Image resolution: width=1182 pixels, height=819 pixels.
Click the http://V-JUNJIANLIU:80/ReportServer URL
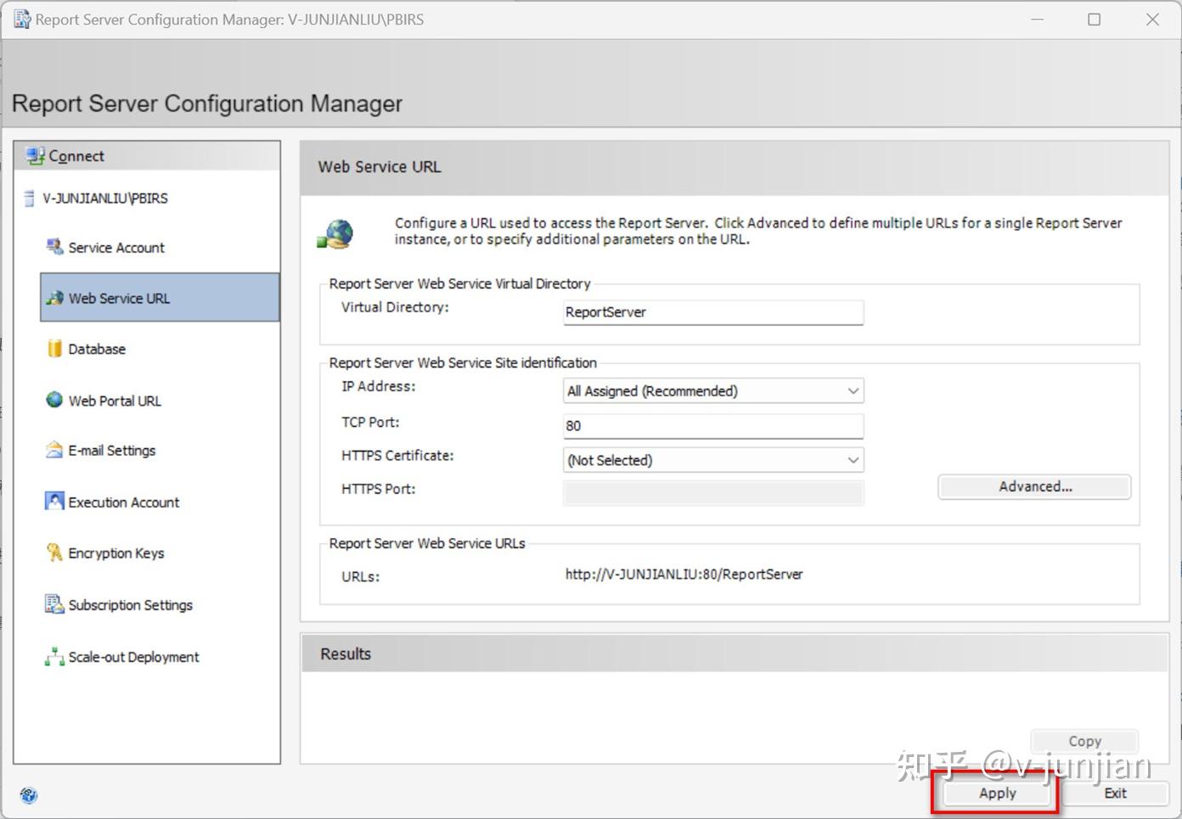(x=684, y=574)
